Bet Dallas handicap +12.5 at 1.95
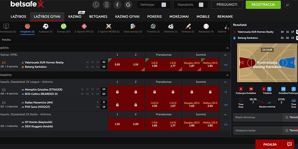 [x=155, y=105]
